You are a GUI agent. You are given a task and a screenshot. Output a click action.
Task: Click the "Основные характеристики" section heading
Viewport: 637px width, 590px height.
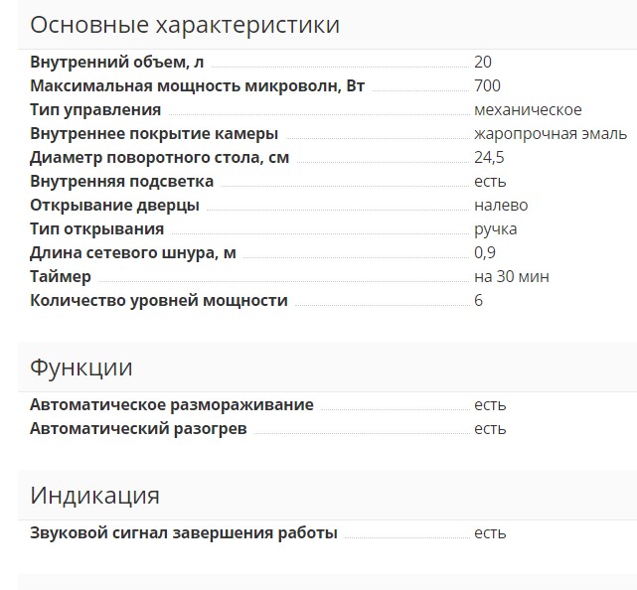pos(185,25)
